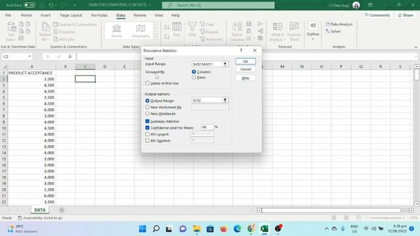Open the Name Box dropdown arrow

[29, 56]
